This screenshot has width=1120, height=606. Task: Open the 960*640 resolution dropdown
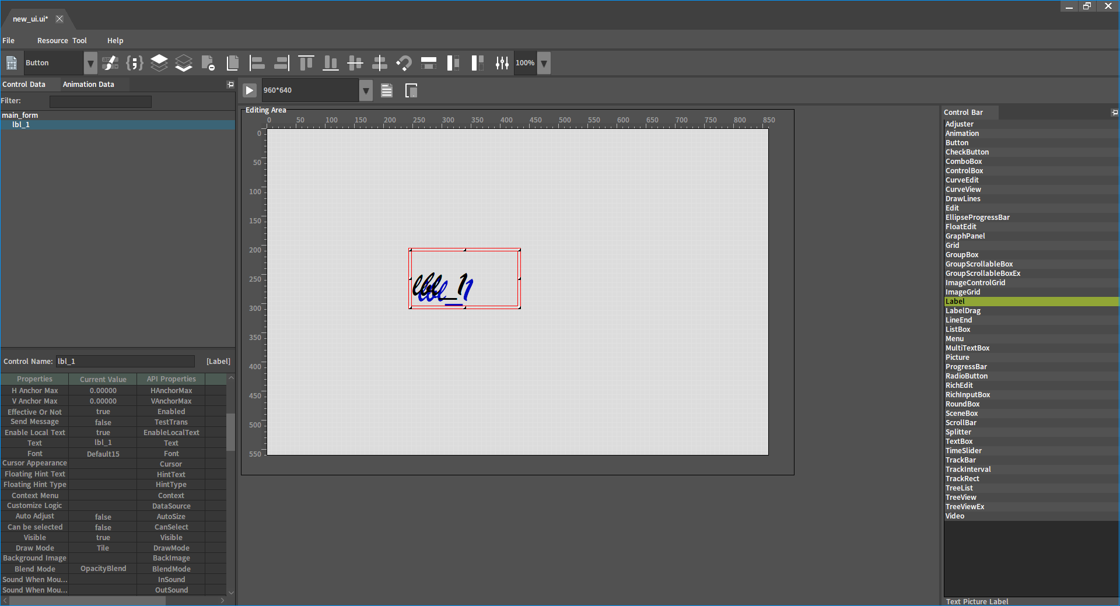click(x=366, y=90)
